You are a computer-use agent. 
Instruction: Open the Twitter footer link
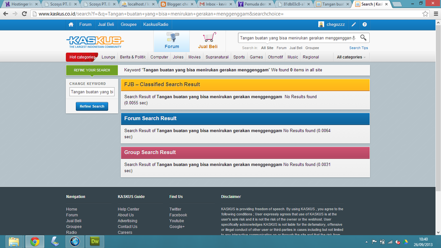[175, 209]
